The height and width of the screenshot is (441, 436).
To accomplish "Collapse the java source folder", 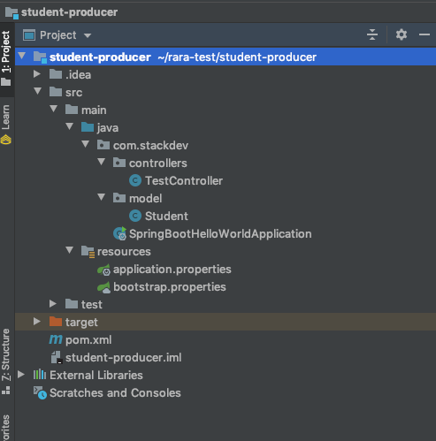I will tap(70, 126).
